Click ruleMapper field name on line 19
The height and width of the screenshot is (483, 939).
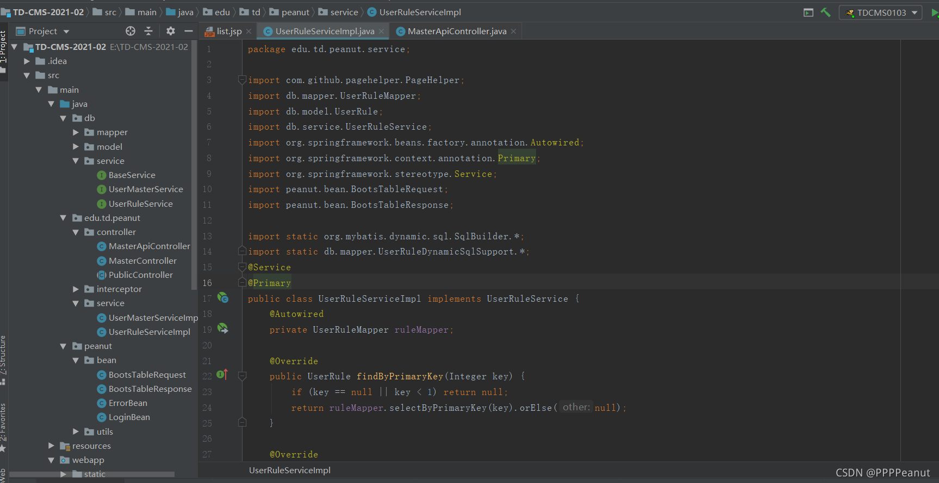(x=421, y=330)
